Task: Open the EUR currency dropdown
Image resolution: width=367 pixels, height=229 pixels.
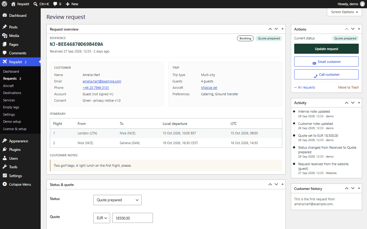Action: coord(102,218)
